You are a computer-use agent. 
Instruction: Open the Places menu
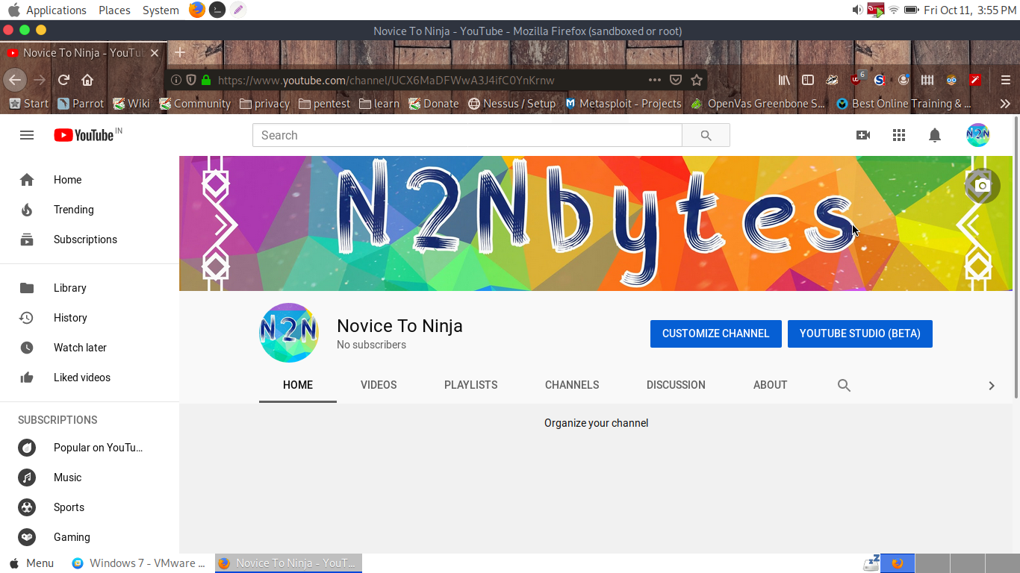114,10
